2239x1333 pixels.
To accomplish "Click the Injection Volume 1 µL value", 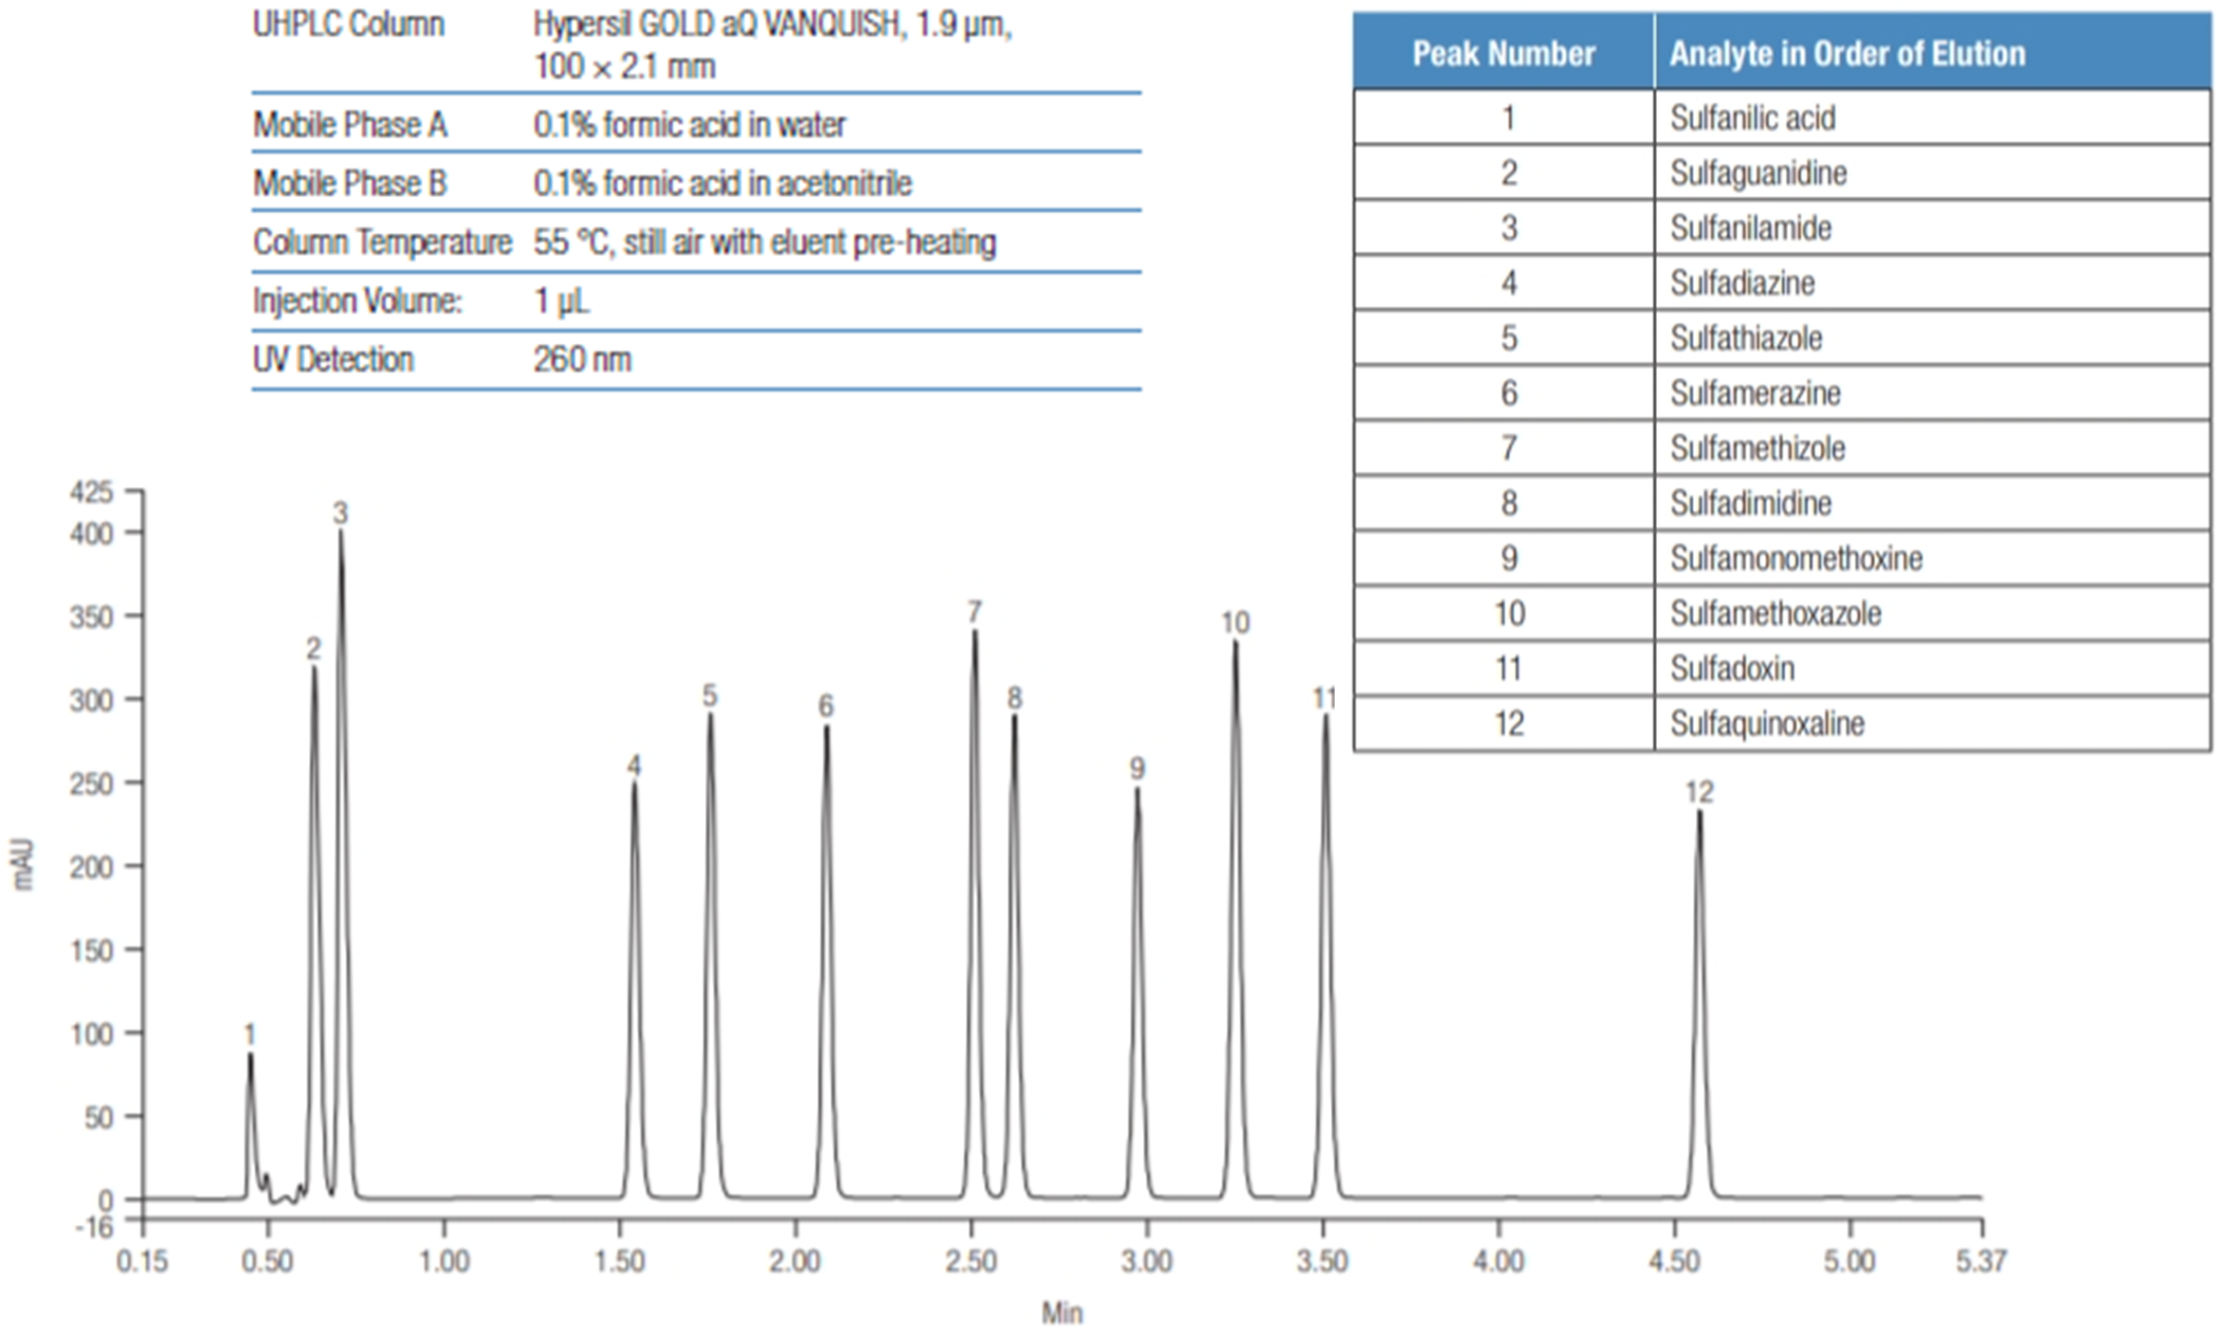I will [561, 301].
